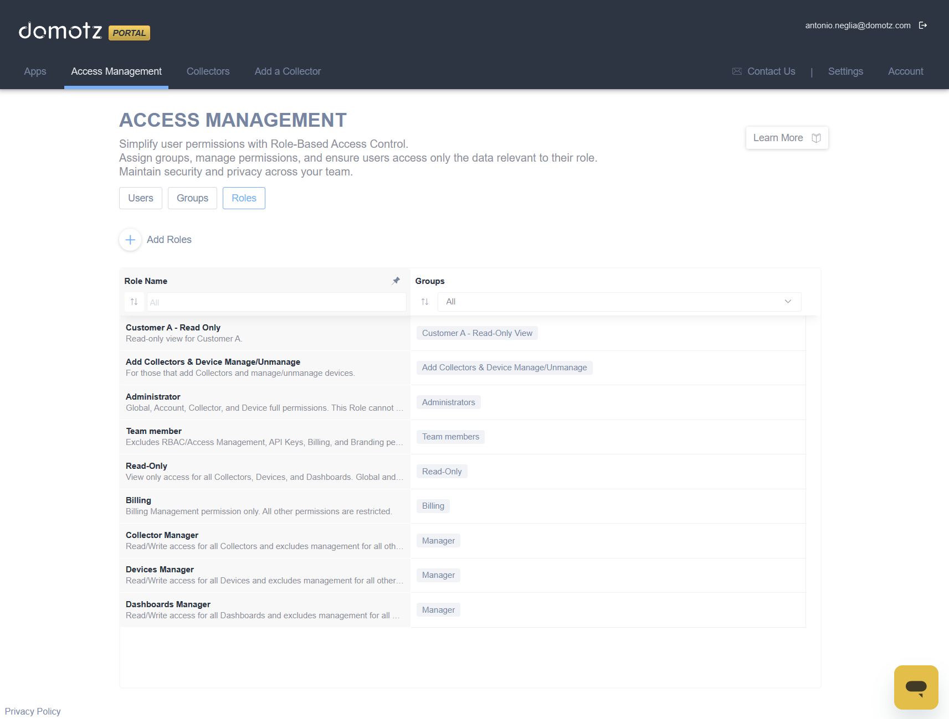Switch to the Groups tab

click(192, 198)
